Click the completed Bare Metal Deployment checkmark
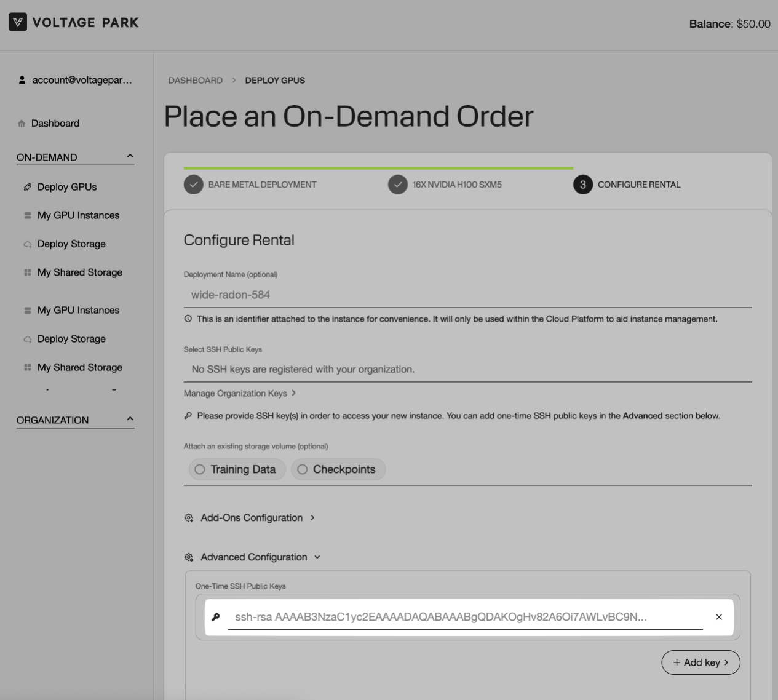This screenshot has height=700, width=778. click(193, 185)
